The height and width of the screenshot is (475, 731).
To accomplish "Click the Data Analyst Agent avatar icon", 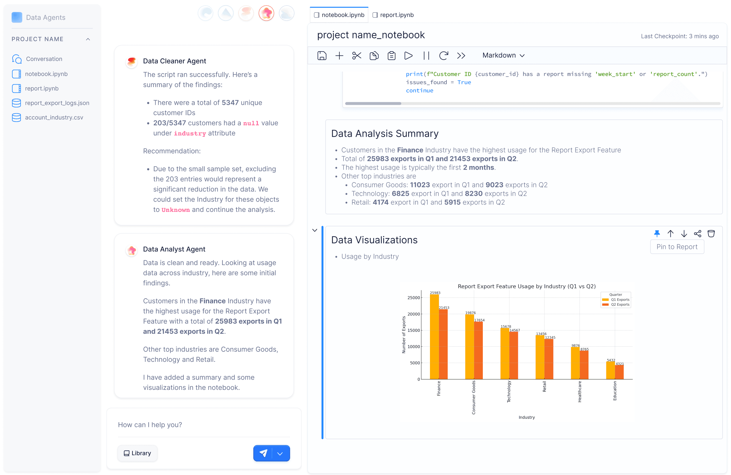I will pos(132,251).
